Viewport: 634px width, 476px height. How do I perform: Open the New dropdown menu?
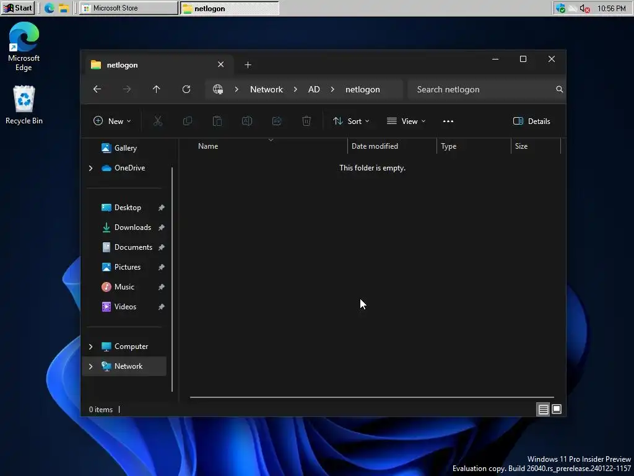click(112, 121)
